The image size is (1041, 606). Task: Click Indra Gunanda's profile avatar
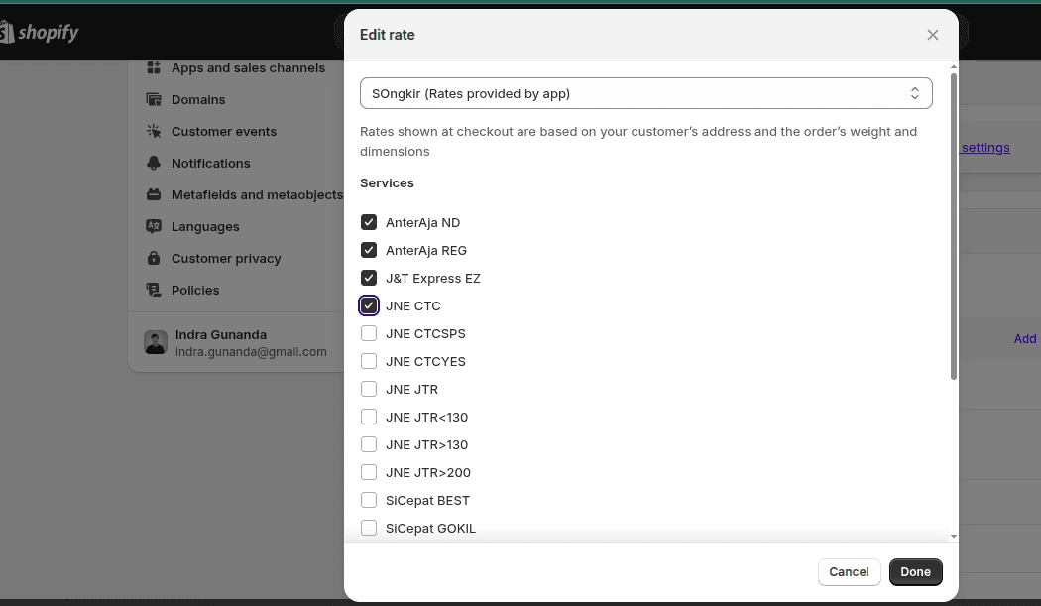pyautogui.click(x=156, y=343)
